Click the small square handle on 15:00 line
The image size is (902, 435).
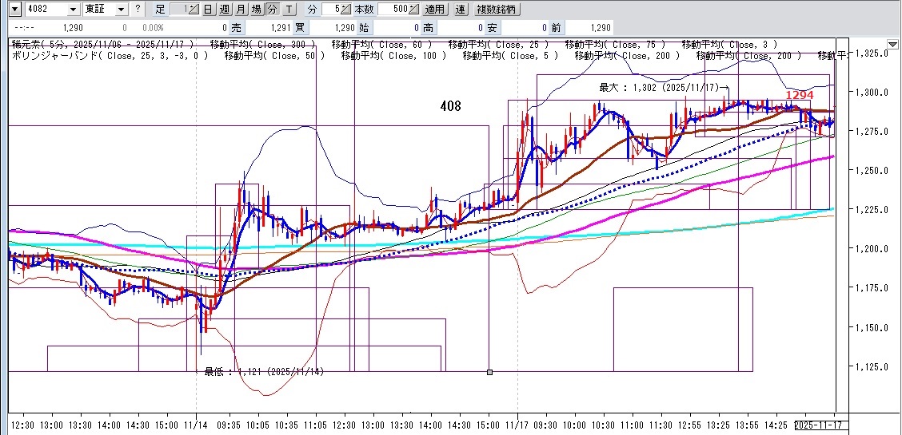[489, 372]
